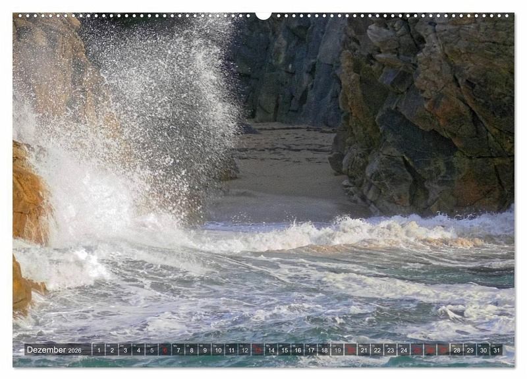Choose day 31 at the strip's end

pos(496,350)
